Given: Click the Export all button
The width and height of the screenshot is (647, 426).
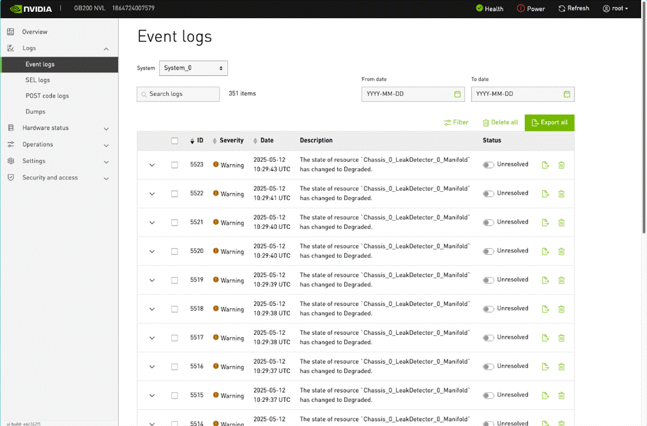Looking at the screenshot, I should point(549,122).
